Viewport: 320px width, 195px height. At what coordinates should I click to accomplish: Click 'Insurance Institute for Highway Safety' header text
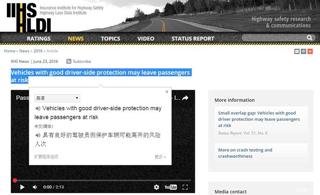pyautogui.click(x=71, y=8)
